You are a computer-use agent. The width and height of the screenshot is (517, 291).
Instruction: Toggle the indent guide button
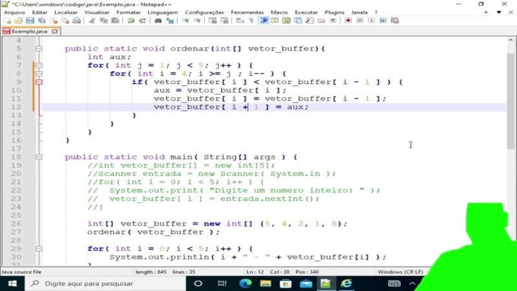click(264, 21)
